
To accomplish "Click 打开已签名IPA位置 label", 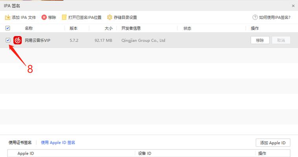I will click(x=85, y=17).
